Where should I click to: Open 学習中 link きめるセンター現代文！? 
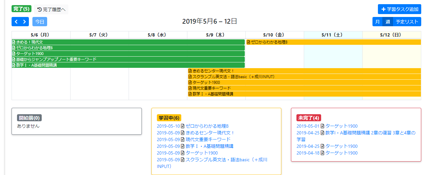tap(196, 133)
